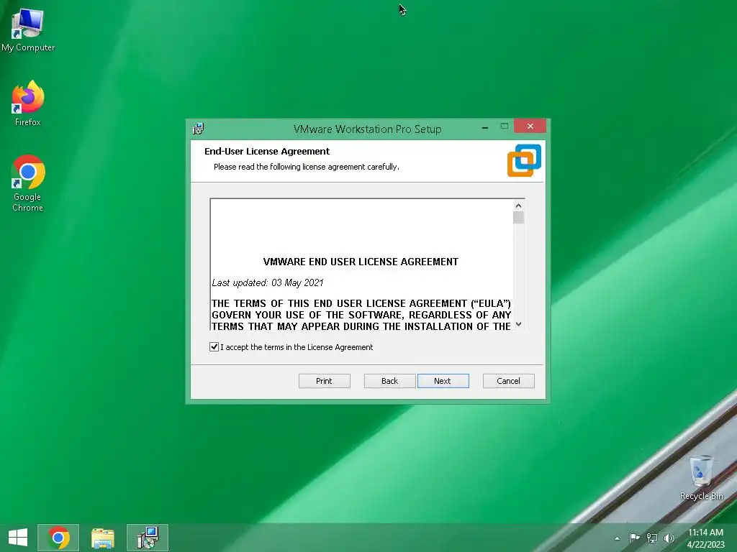Click the Print button
Image resolution: width=737 pixels, height=552 pixels.
[325, 381]
